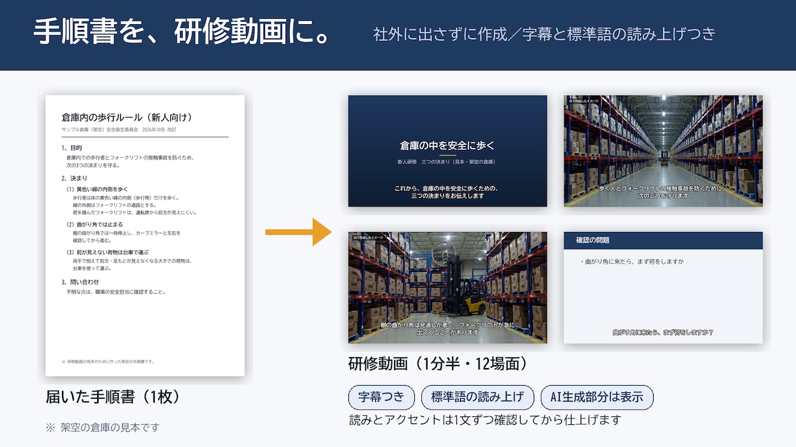
Task: Click the AI生成部分は表示 pill badge
Action: coord(597,397)
